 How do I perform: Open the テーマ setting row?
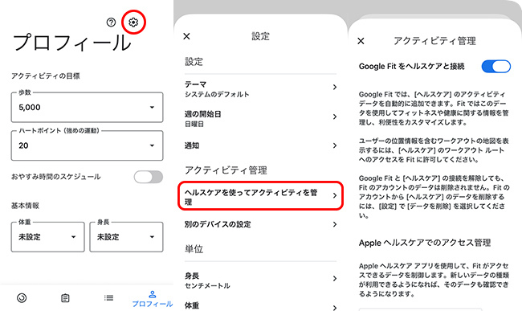(261, 89)
